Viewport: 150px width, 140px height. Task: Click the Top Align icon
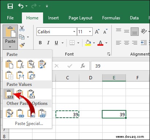119,30
